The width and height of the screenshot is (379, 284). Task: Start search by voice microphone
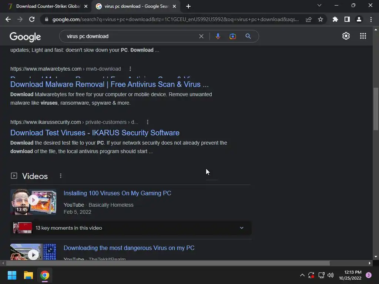218,36
